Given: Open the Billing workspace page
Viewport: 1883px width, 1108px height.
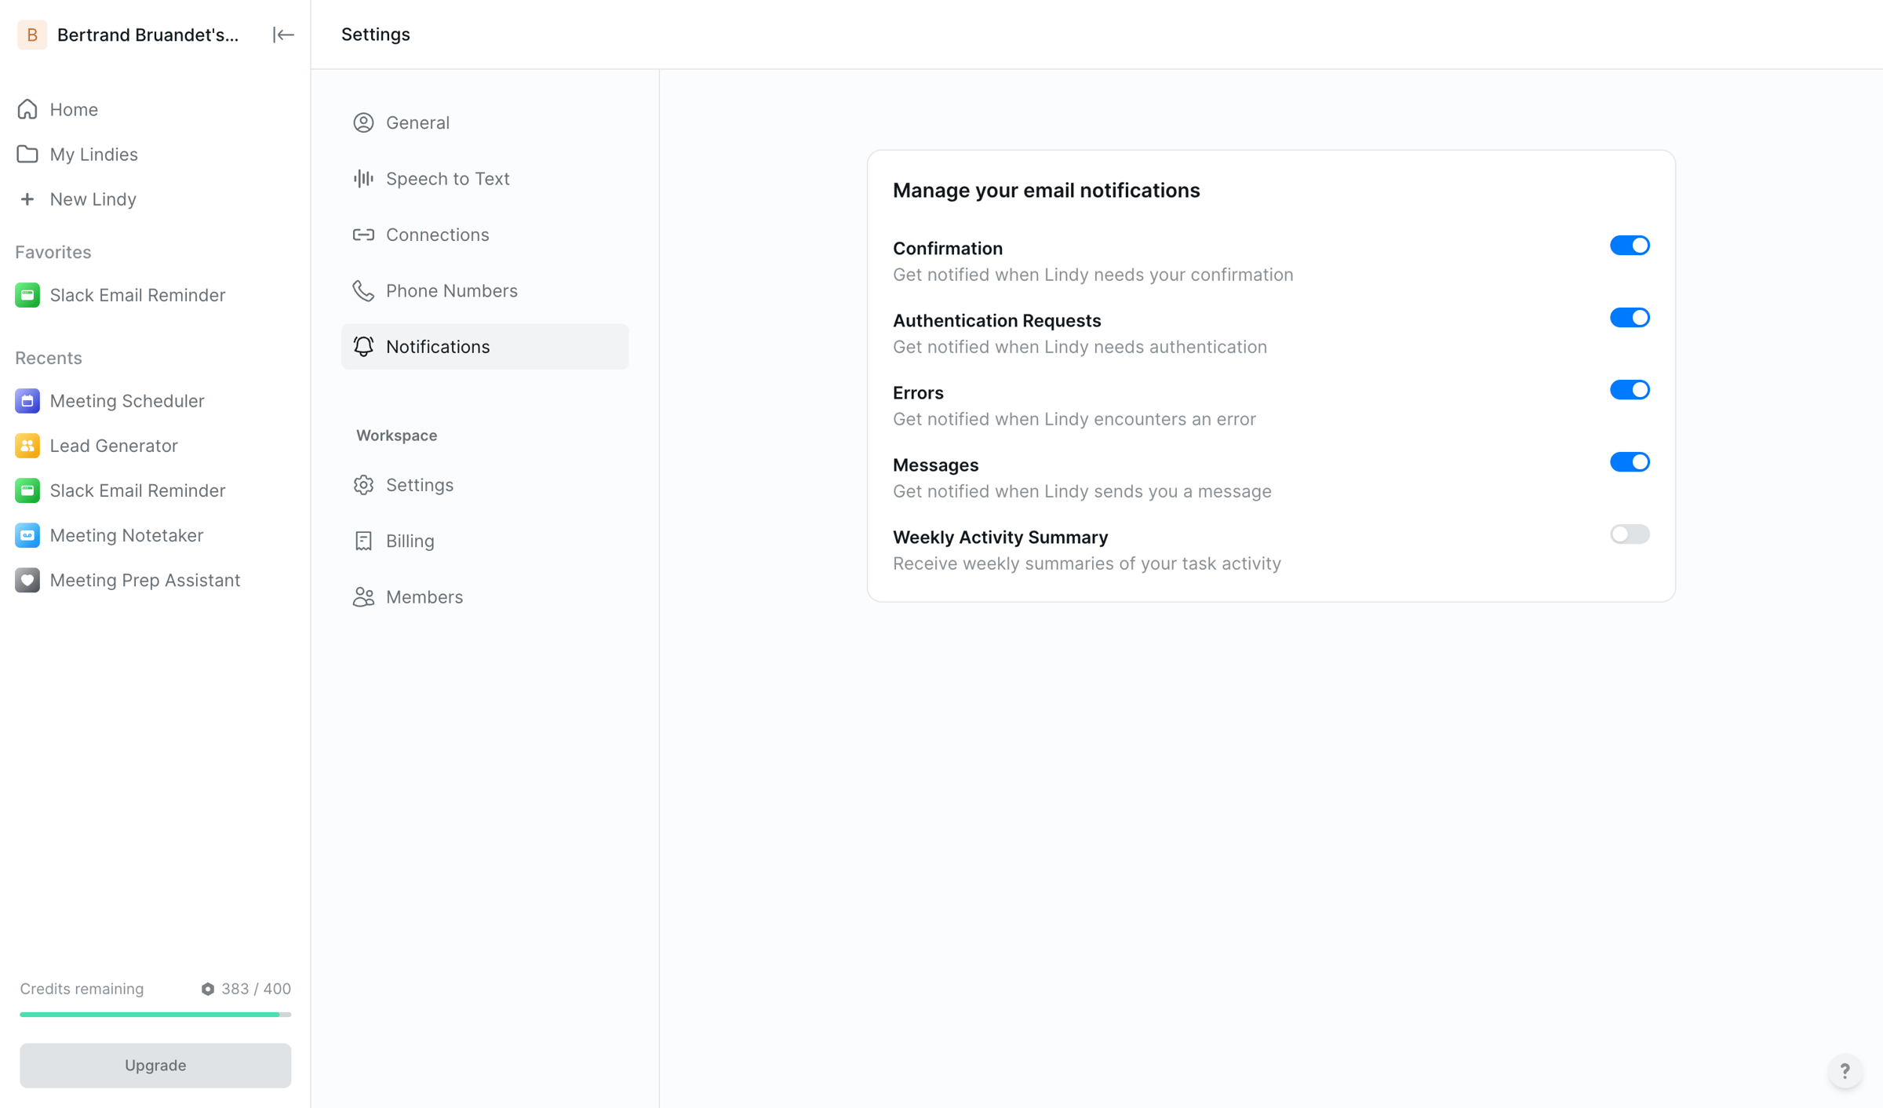Looking at the screenshot, I should pos(485,541).
